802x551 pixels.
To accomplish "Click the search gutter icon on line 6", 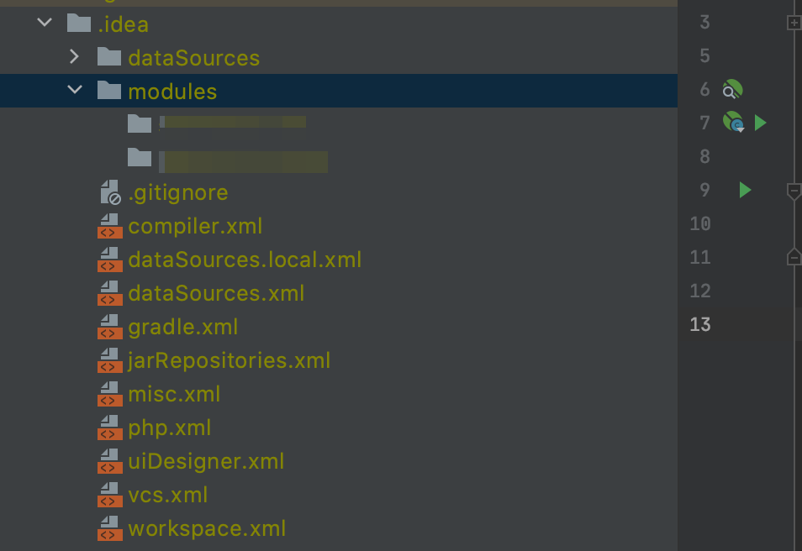I will [731, 89].
